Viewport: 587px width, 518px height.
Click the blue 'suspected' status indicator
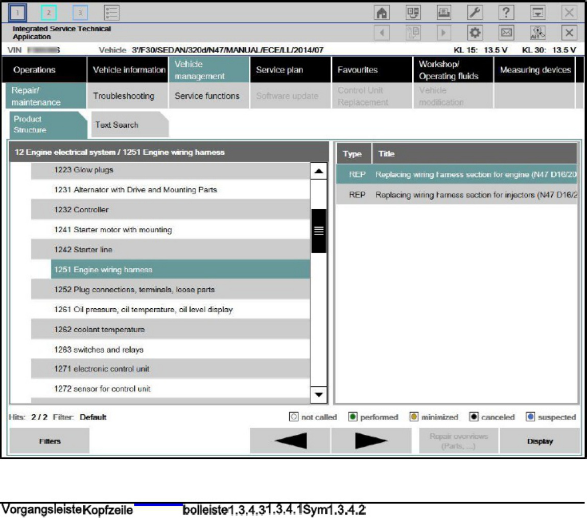tap(530, 416)
